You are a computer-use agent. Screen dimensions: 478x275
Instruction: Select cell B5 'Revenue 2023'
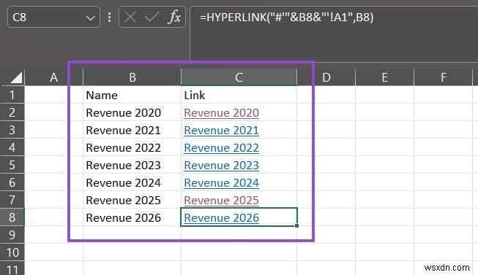click(132, 166)
